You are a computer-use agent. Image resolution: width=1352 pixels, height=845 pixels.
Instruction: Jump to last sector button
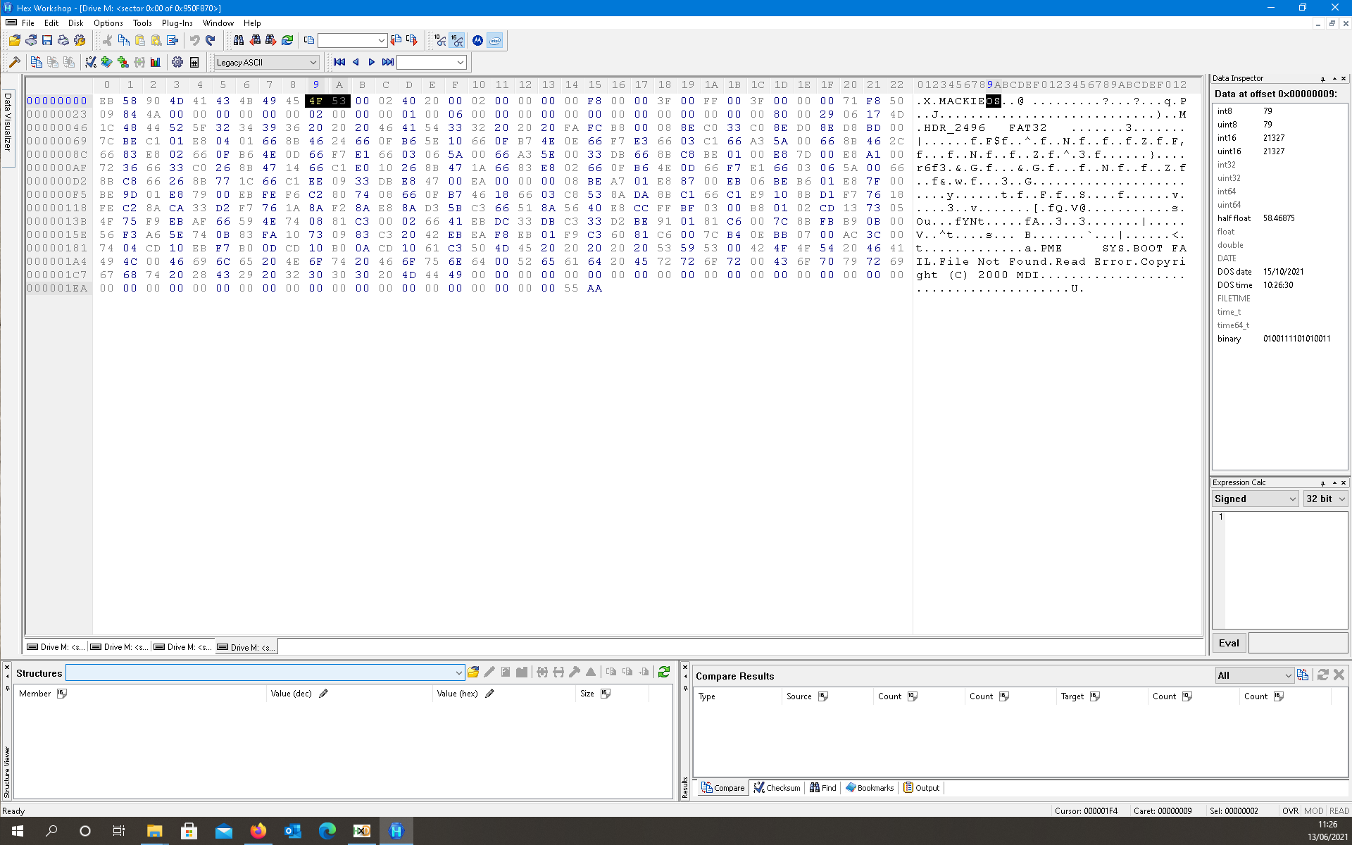[388, 63]
